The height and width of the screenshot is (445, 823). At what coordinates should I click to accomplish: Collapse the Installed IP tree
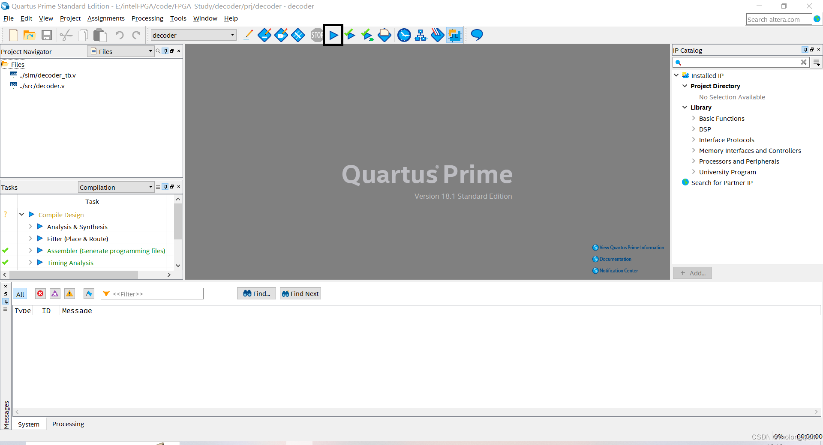[676, 75]
